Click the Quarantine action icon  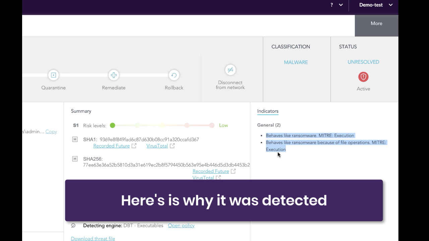[53, 75]
